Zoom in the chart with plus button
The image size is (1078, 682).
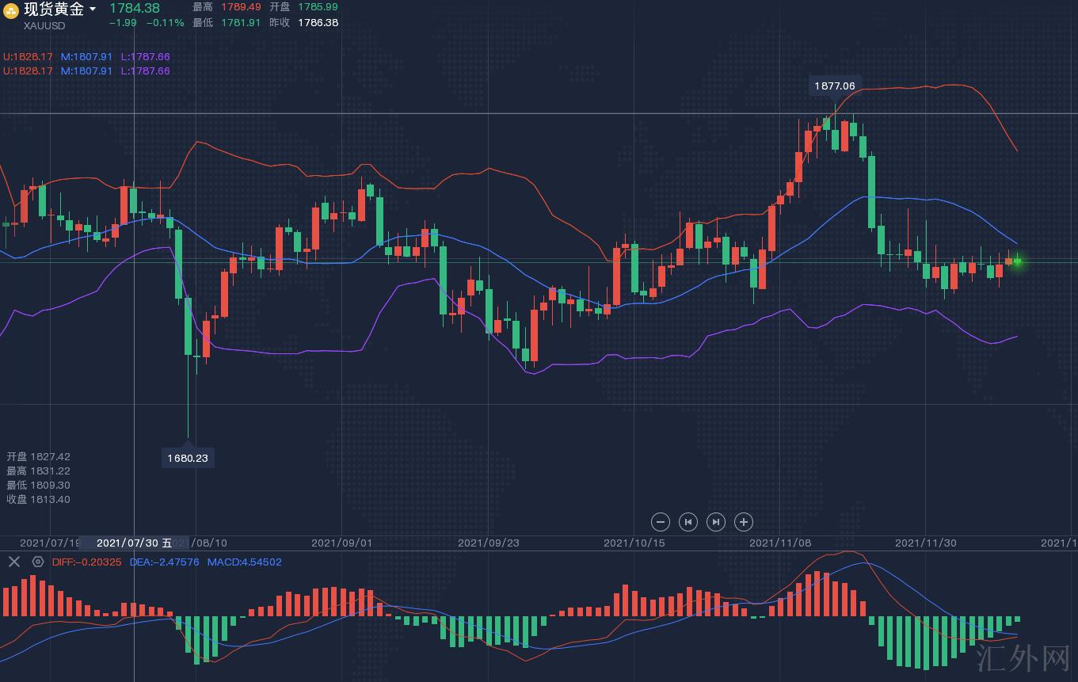point(743,522)
